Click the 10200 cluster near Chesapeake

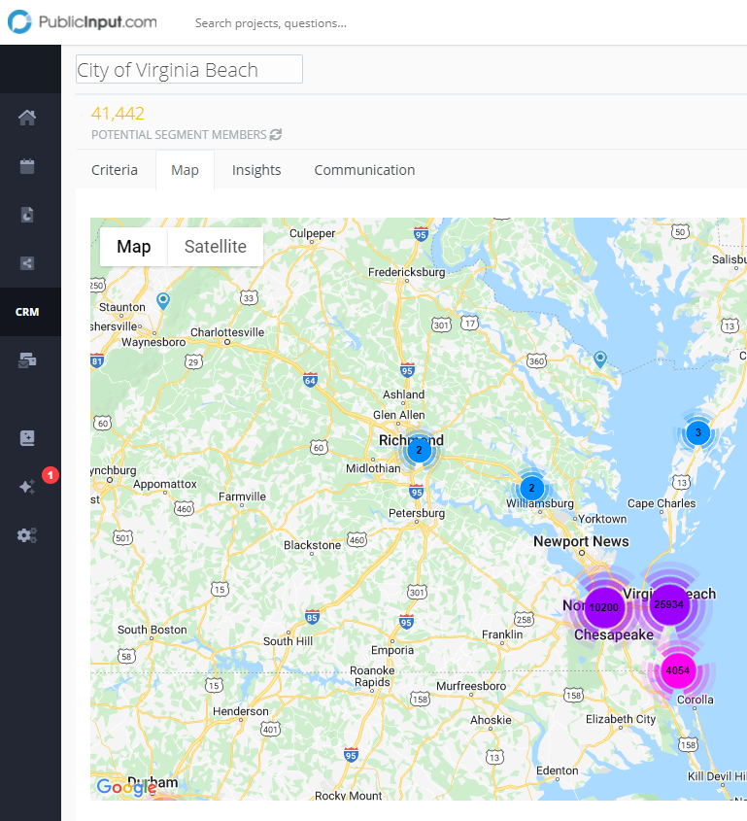click(603, 608)
